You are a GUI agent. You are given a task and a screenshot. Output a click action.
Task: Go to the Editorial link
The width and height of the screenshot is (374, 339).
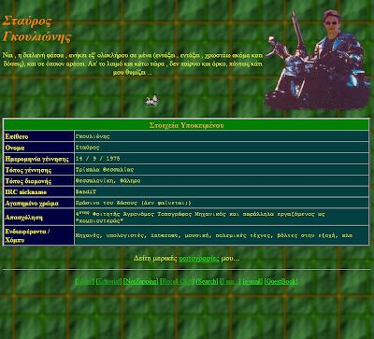108,281
